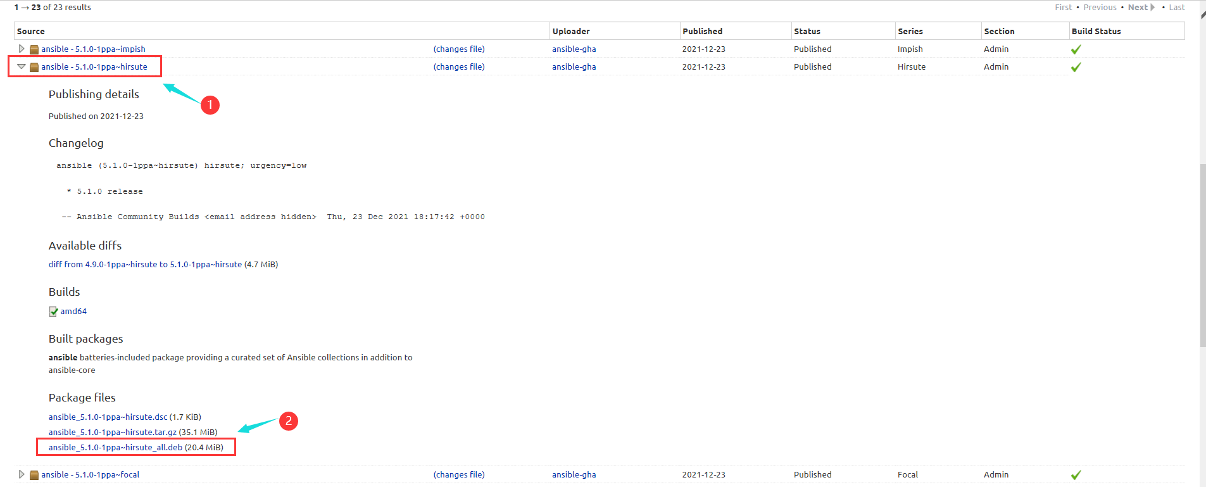Click the Previous pagination link
The image size is (1206, 487).
(1100, 7)
